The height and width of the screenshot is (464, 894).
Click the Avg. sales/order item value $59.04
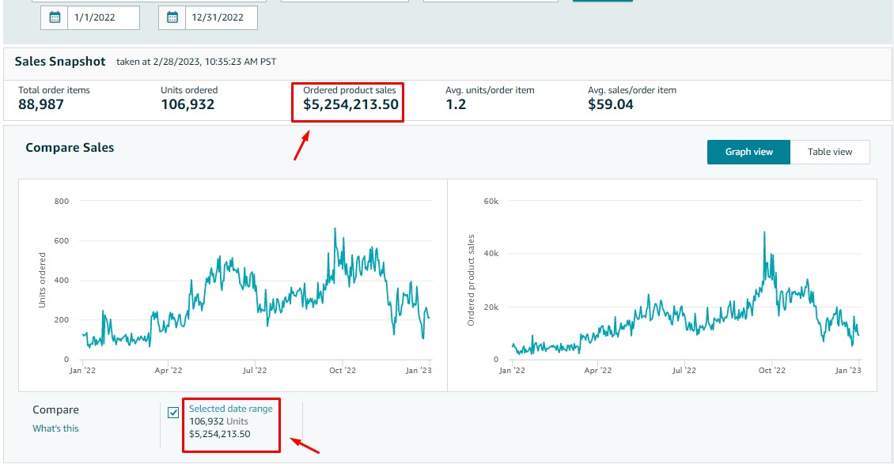coord(611,104)
